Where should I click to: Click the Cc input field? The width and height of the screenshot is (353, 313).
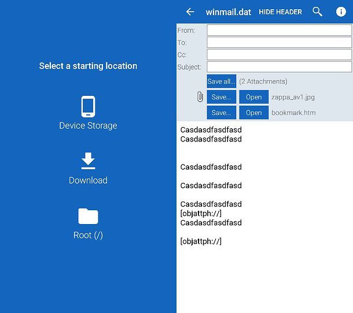coord(279,55)
